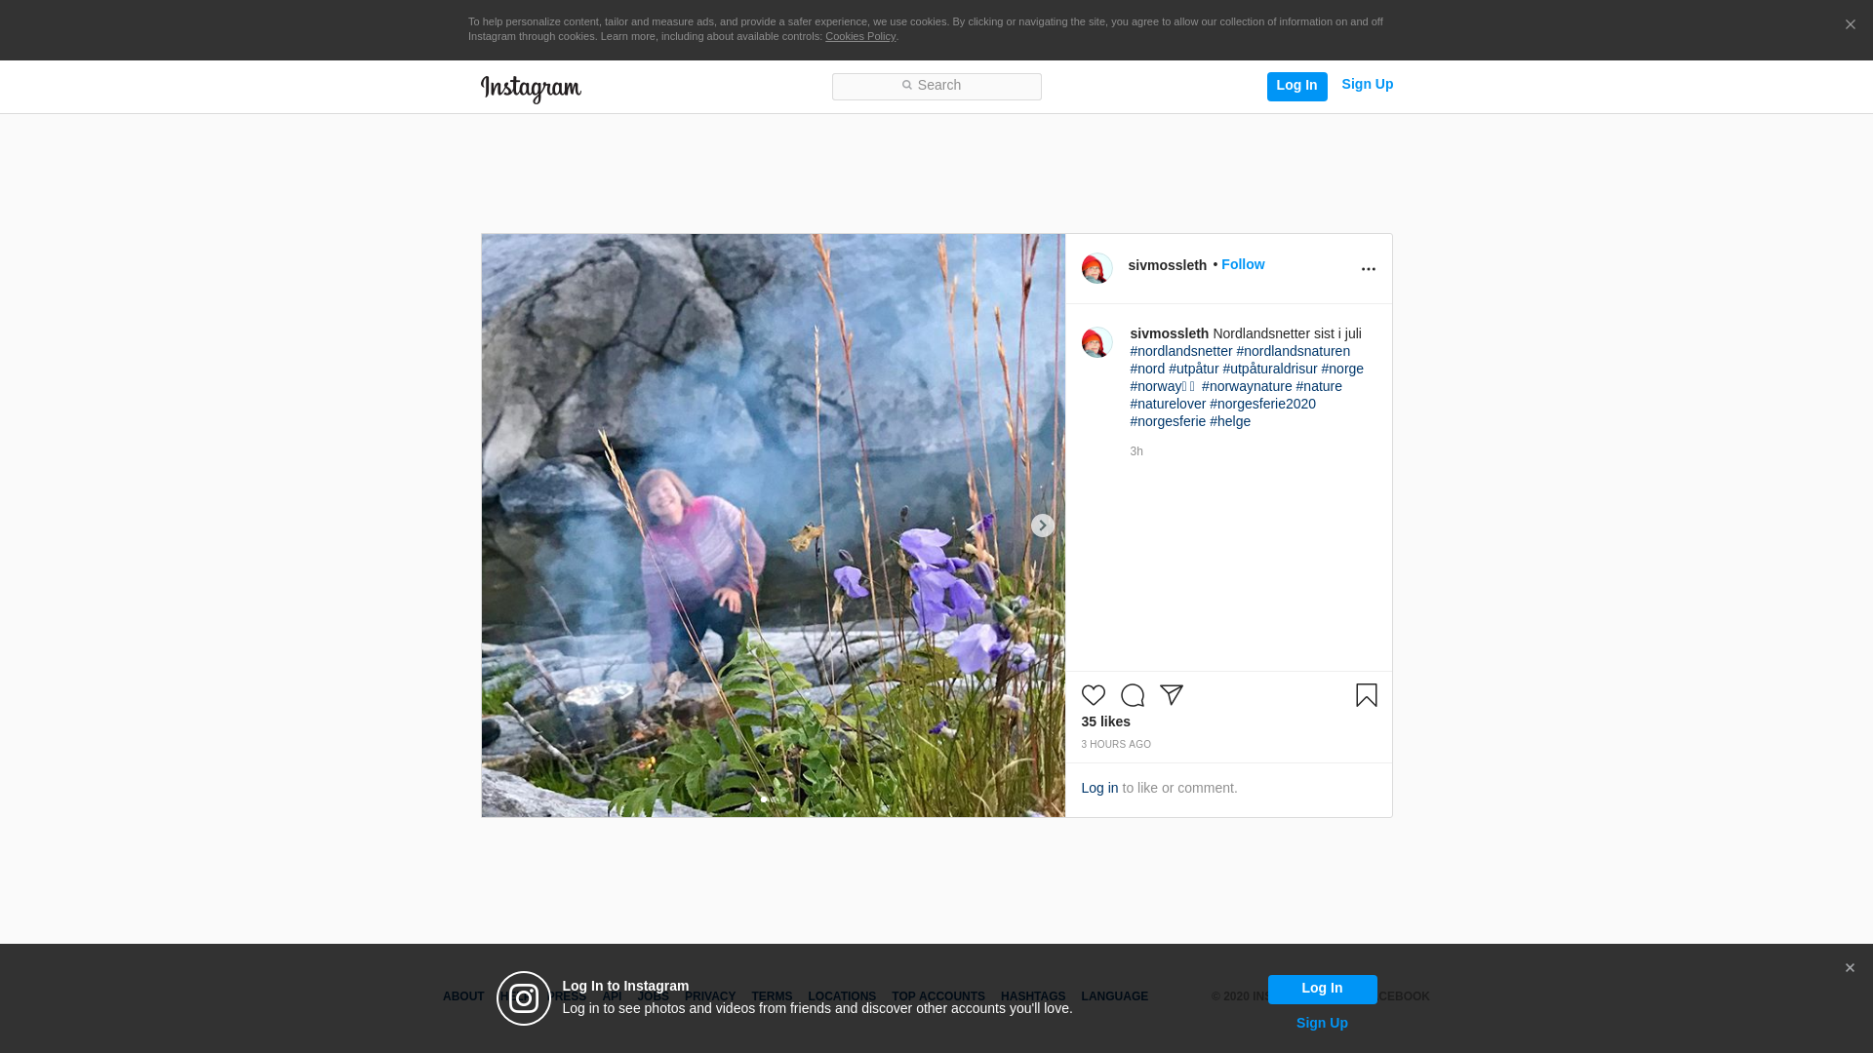Open caption author name sivmossleth
The height and width of the screenshot is (1053, 1873).
click(1169, 333)
